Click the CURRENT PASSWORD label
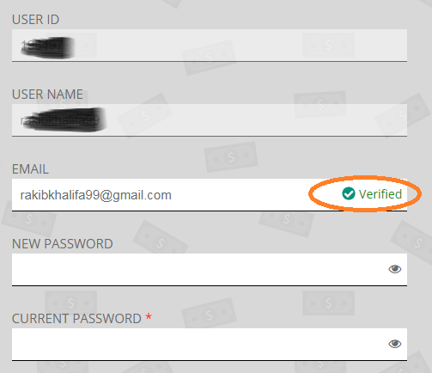This screenshot has height=373, width=432. coord(76,319)
